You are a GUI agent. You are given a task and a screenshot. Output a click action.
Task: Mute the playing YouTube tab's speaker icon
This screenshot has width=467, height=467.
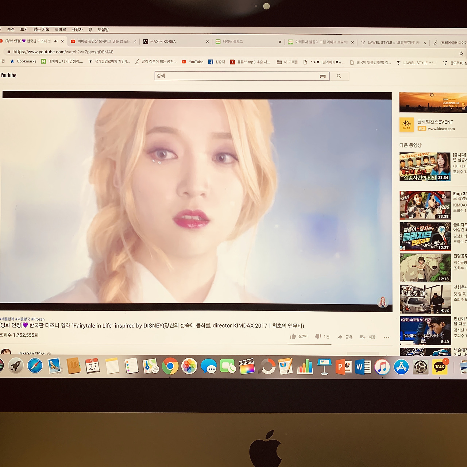coord(56,41)
